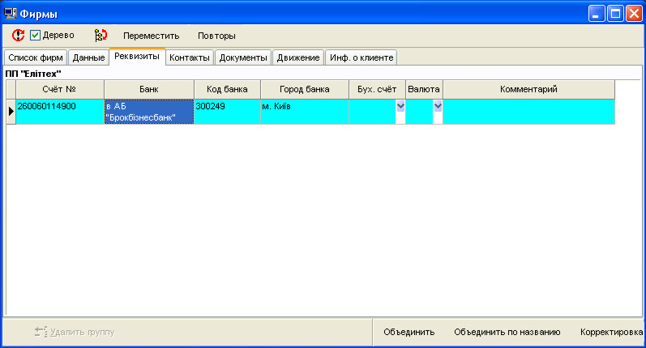Screen dimensions: 646x348
Task: Click the Повторы toolbar button
Action: 216,36
